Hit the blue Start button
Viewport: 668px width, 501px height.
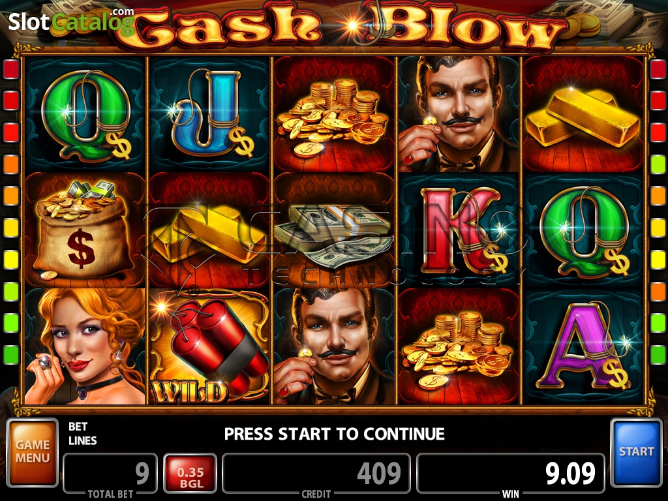pos(637,453)
